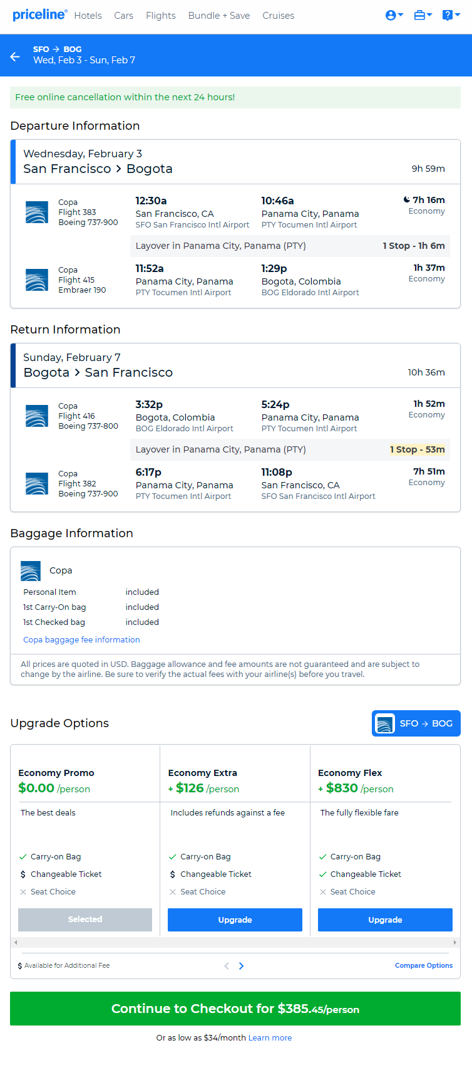472x1065 pixels.
Task: Upgrade to Economy Flex fare
Action: [x=385, y=920]
